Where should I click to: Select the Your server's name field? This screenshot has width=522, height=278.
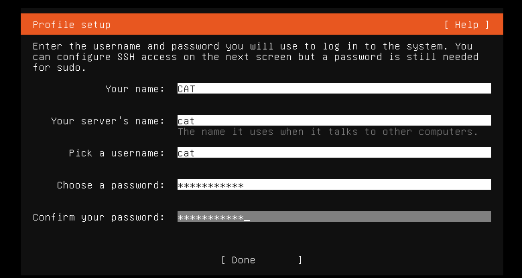334,120
